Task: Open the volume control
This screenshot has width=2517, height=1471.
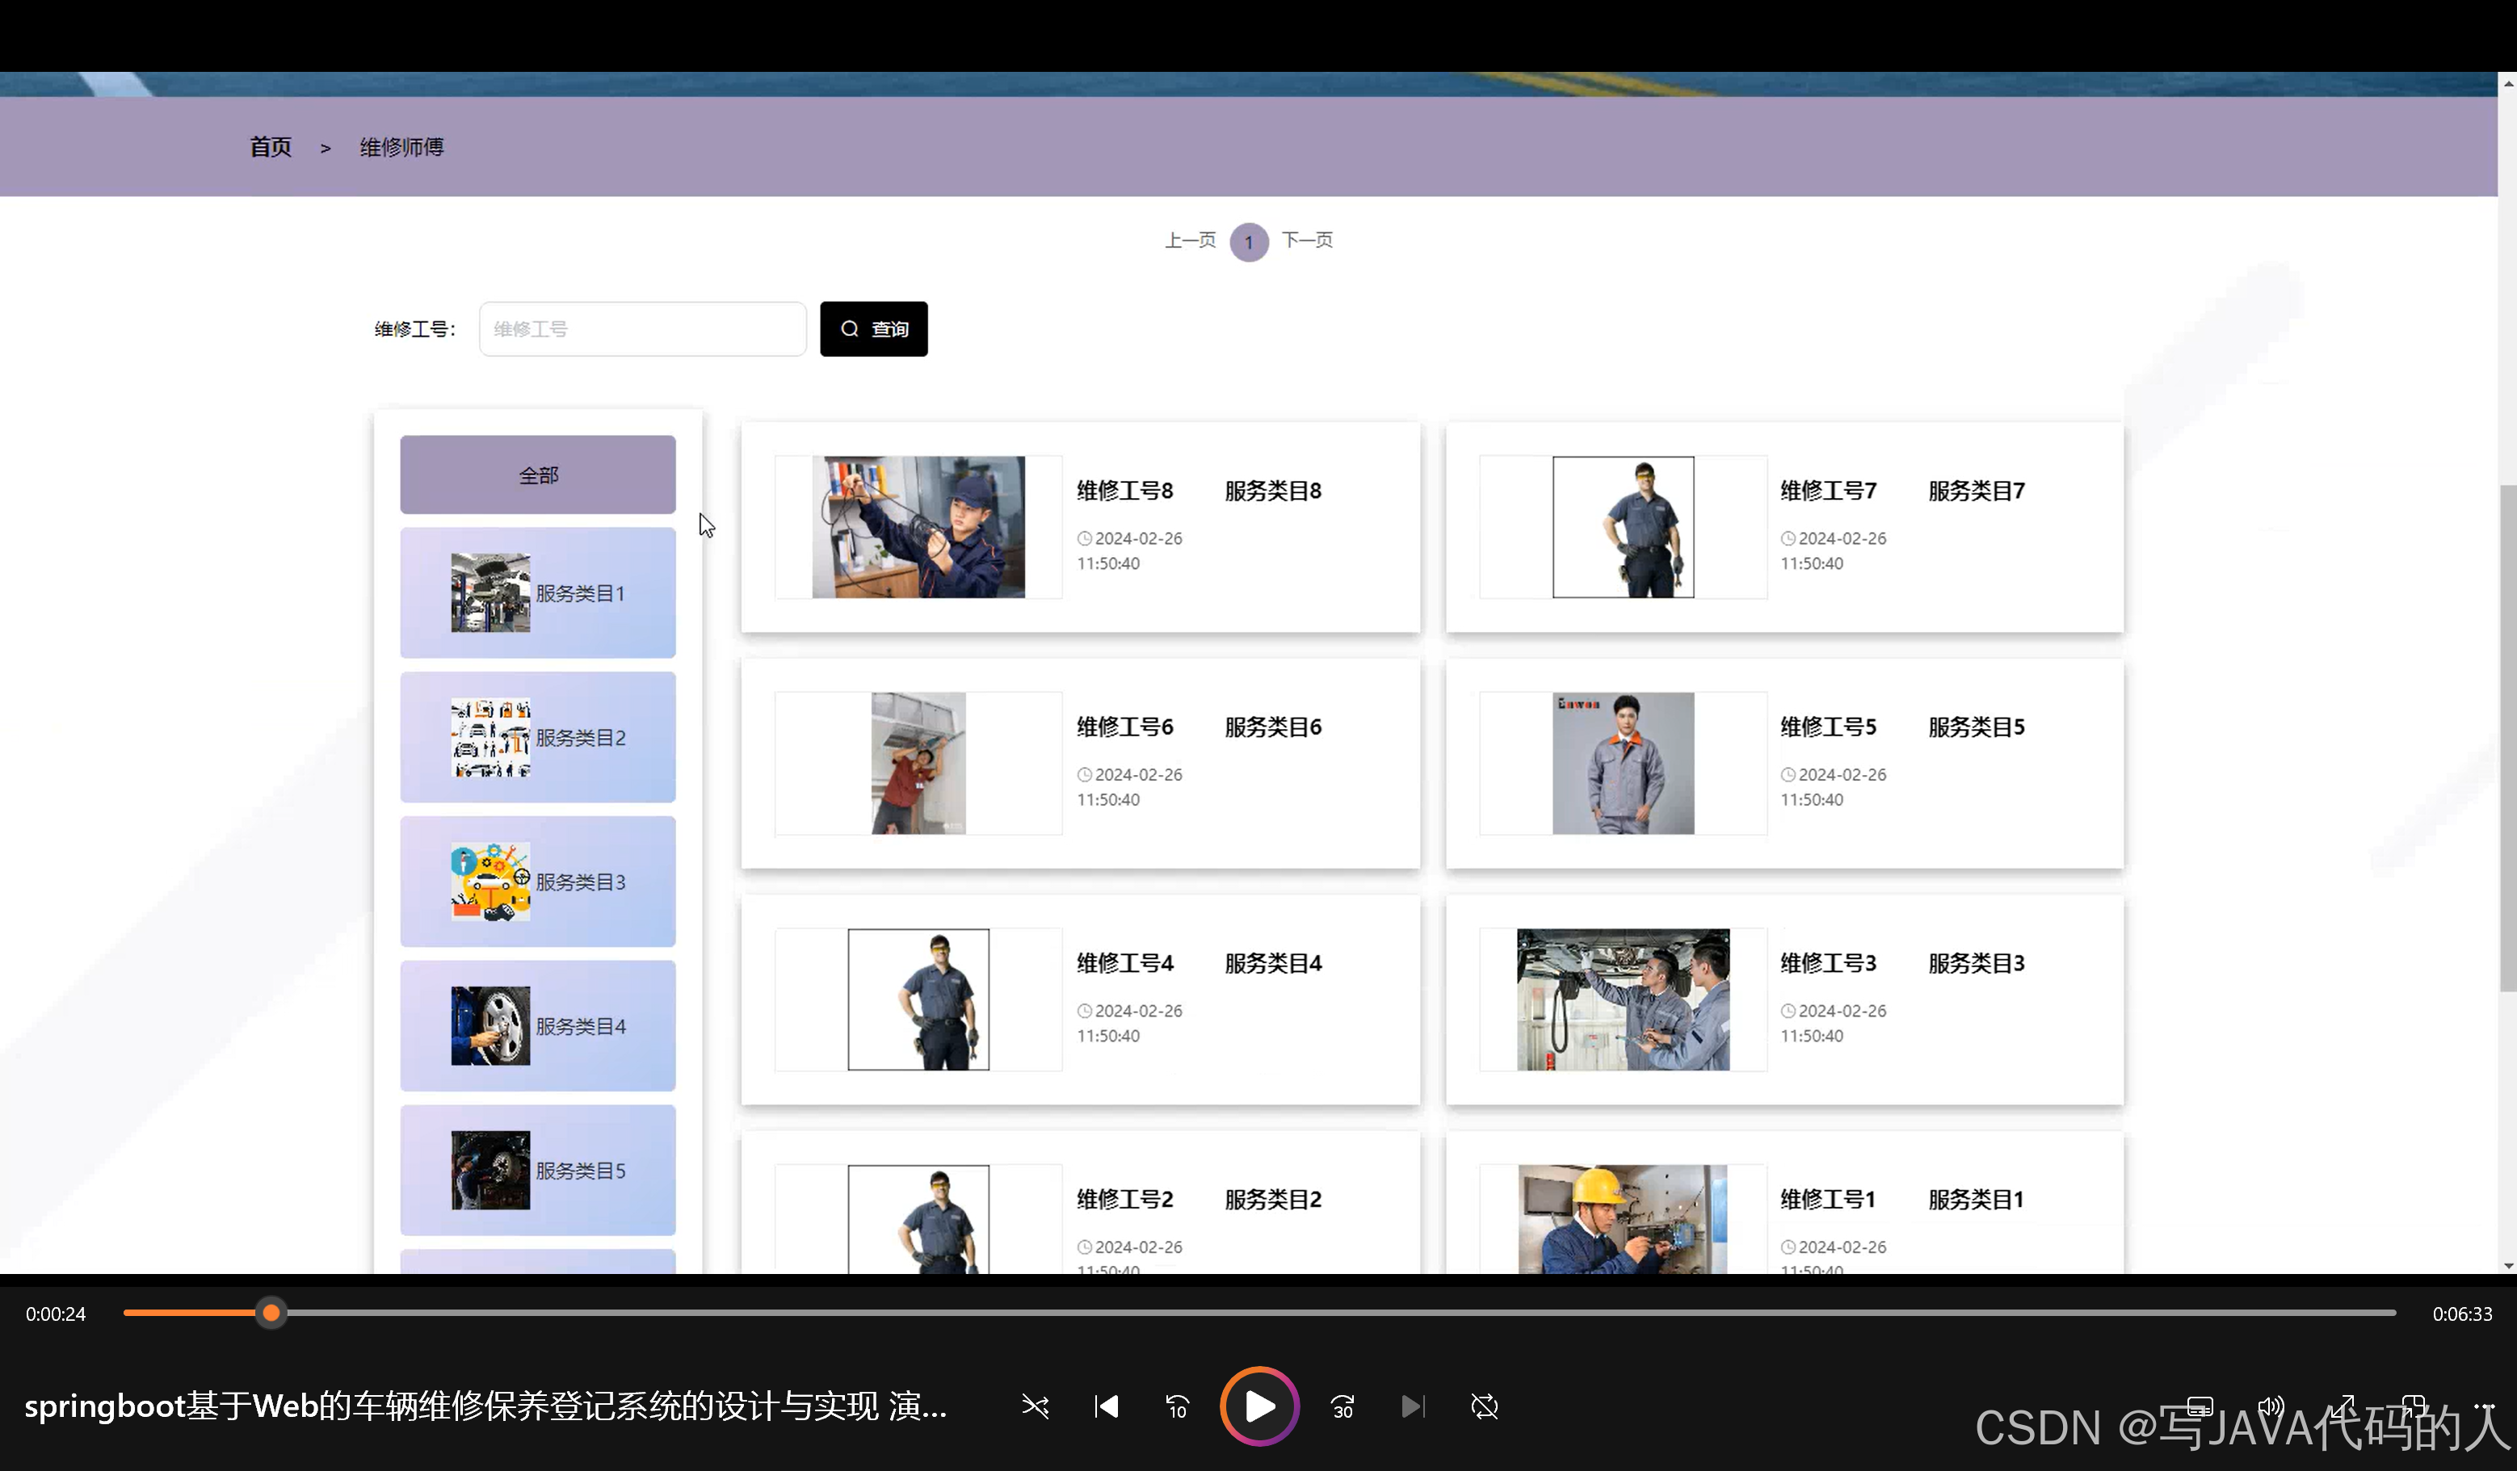Action: click(2271, 1406)
